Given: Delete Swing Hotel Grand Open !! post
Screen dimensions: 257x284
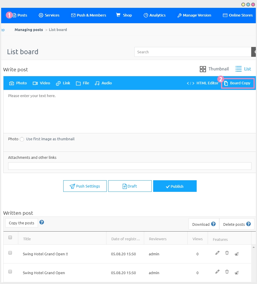Looking at the screenshot, I should point(227,253).
